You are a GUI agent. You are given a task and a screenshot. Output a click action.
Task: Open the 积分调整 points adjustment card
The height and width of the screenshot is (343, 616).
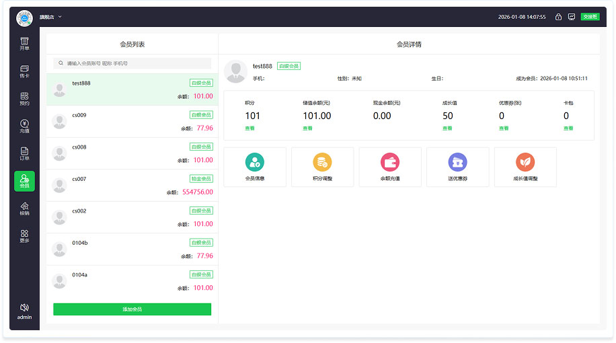322,167
